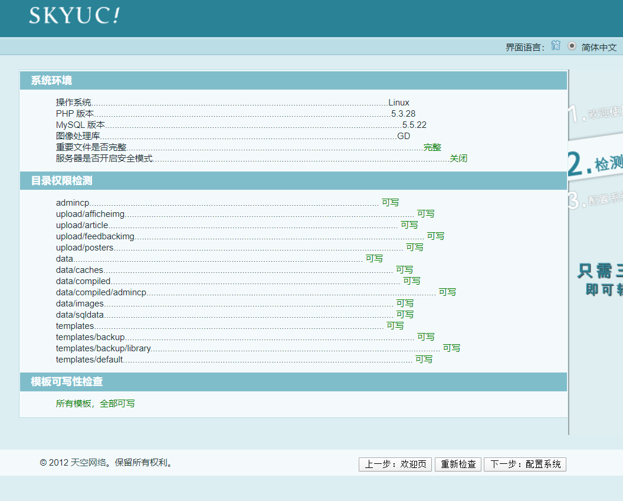Click the 服务器是否开启安全模式 row label
623x501 pixels.
point(104,159)
